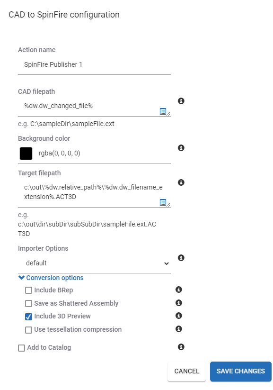This screenshot has height=390, width=273.
Task: Click the CANCEL button
Action: tap(187, 372)
